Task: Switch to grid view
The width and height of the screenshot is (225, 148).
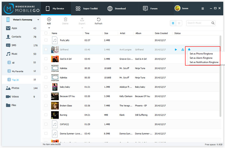Action: pos(179,23)
